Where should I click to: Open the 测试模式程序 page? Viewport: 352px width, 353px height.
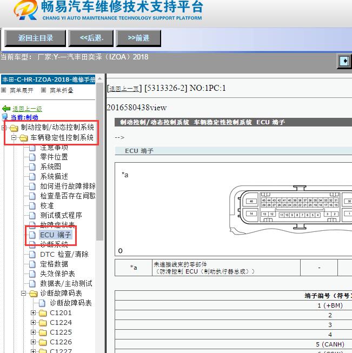[61, 215]
